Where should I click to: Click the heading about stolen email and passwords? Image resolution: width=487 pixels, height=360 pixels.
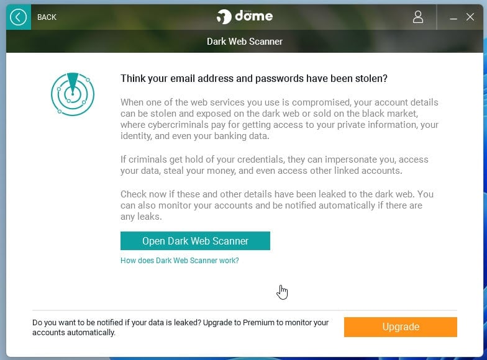253,78
